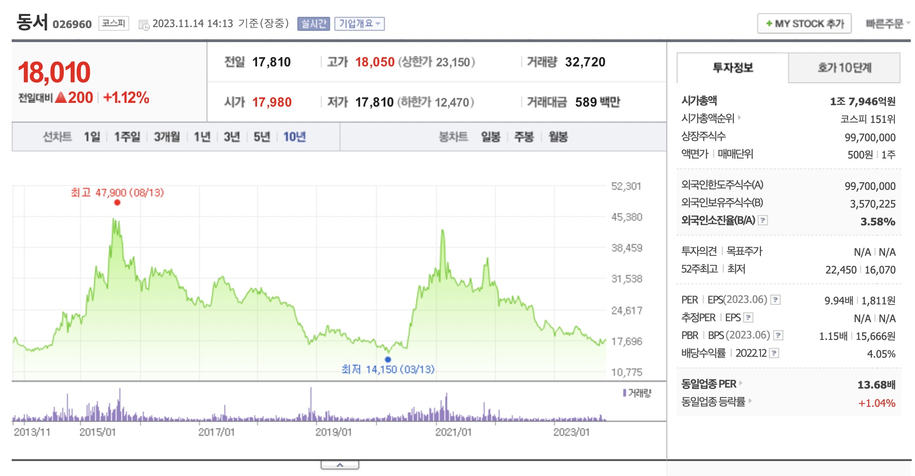
Task: Select the 5년 line chart period
Action: (x=262, y=137)
